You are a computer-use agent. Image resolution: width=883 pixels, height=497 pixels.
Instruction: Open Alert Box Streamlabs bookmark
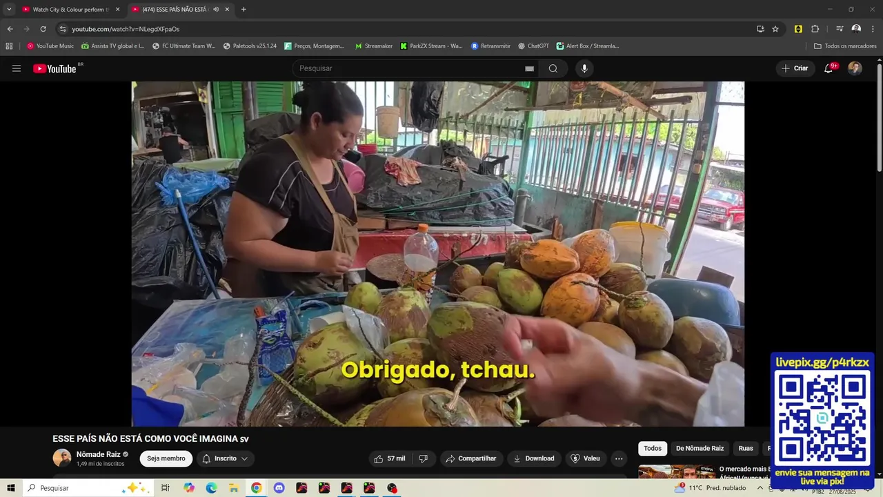(x=588, y=46)
